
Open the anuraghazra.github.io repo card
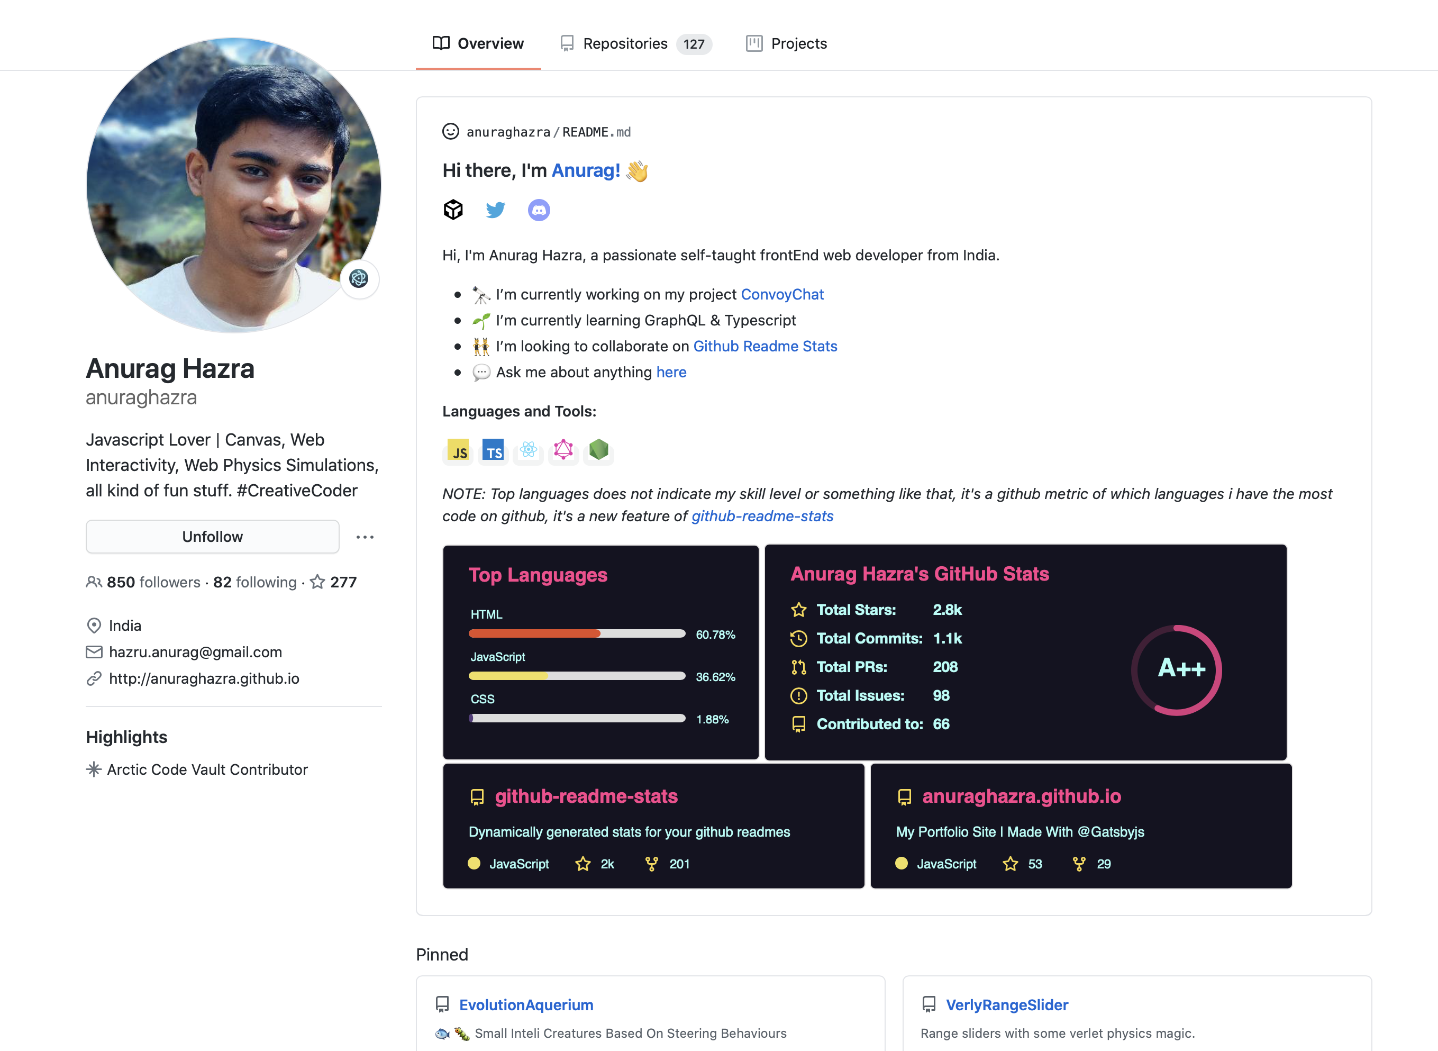tap(1081, 826)
